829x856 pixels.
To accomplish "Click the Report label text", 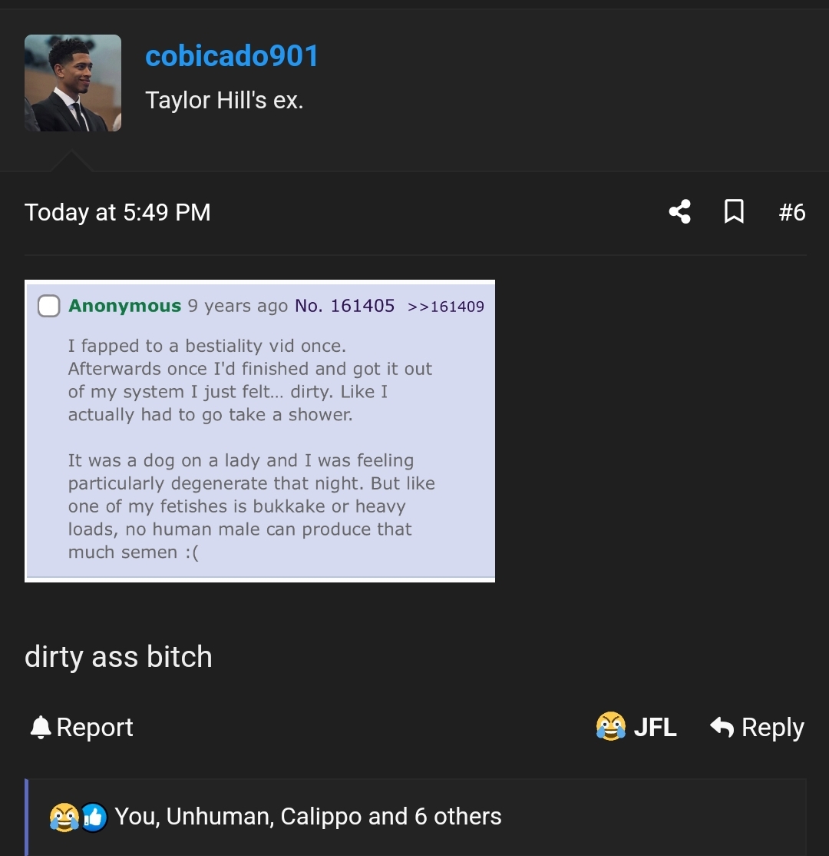I will click(x=94, y=727).
